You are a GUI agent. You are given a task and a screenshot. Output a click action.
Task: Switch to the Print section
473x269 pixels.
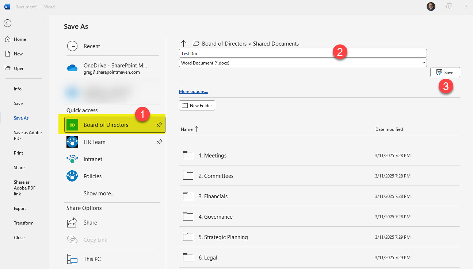(18, 153)
